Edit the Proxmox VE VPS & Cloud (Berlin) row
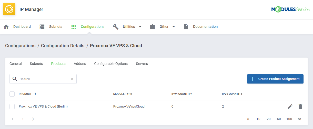 [290, 107]
